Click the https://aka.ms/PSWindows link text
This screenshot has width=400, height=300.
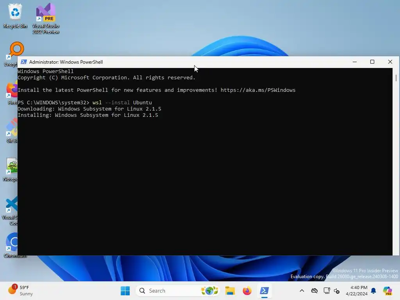pos(258,90)
